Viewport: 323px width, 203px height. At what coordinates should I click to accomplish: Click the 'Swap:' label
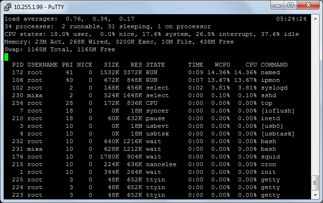[13, 49]
